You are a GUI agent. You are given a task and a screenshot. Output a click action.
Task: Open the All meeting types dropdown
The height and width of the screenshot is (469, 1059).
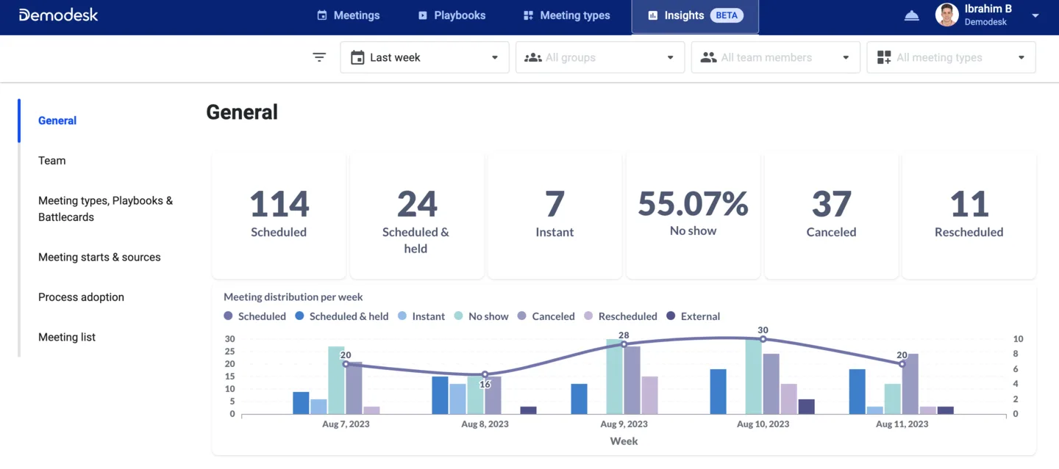click(951, 57)
